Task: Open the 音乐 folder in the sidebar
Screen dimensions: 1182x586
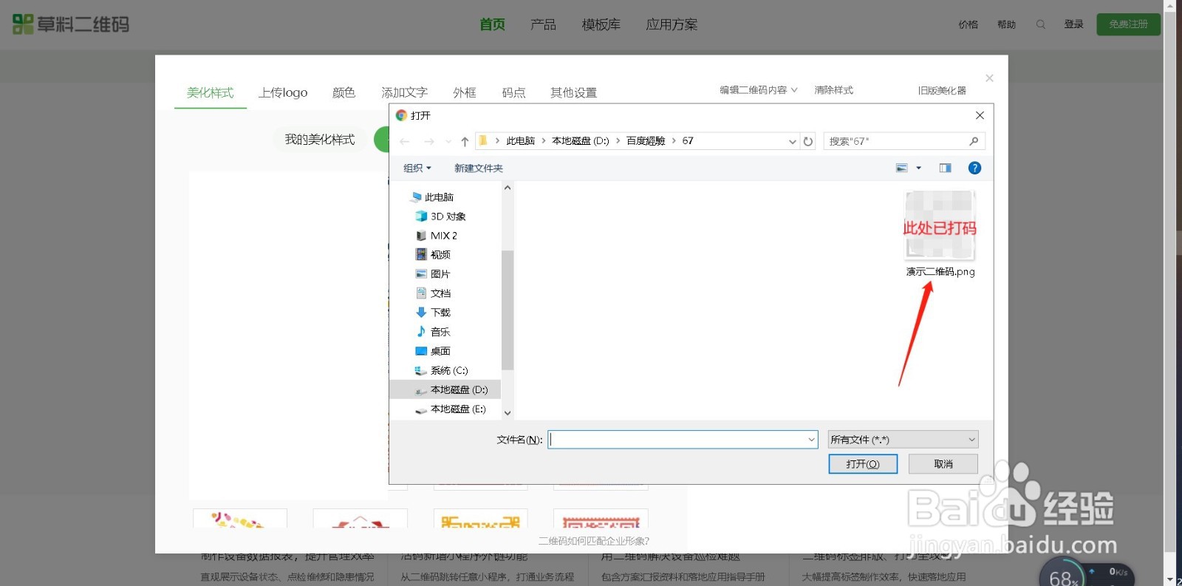Action: point(440,332)
